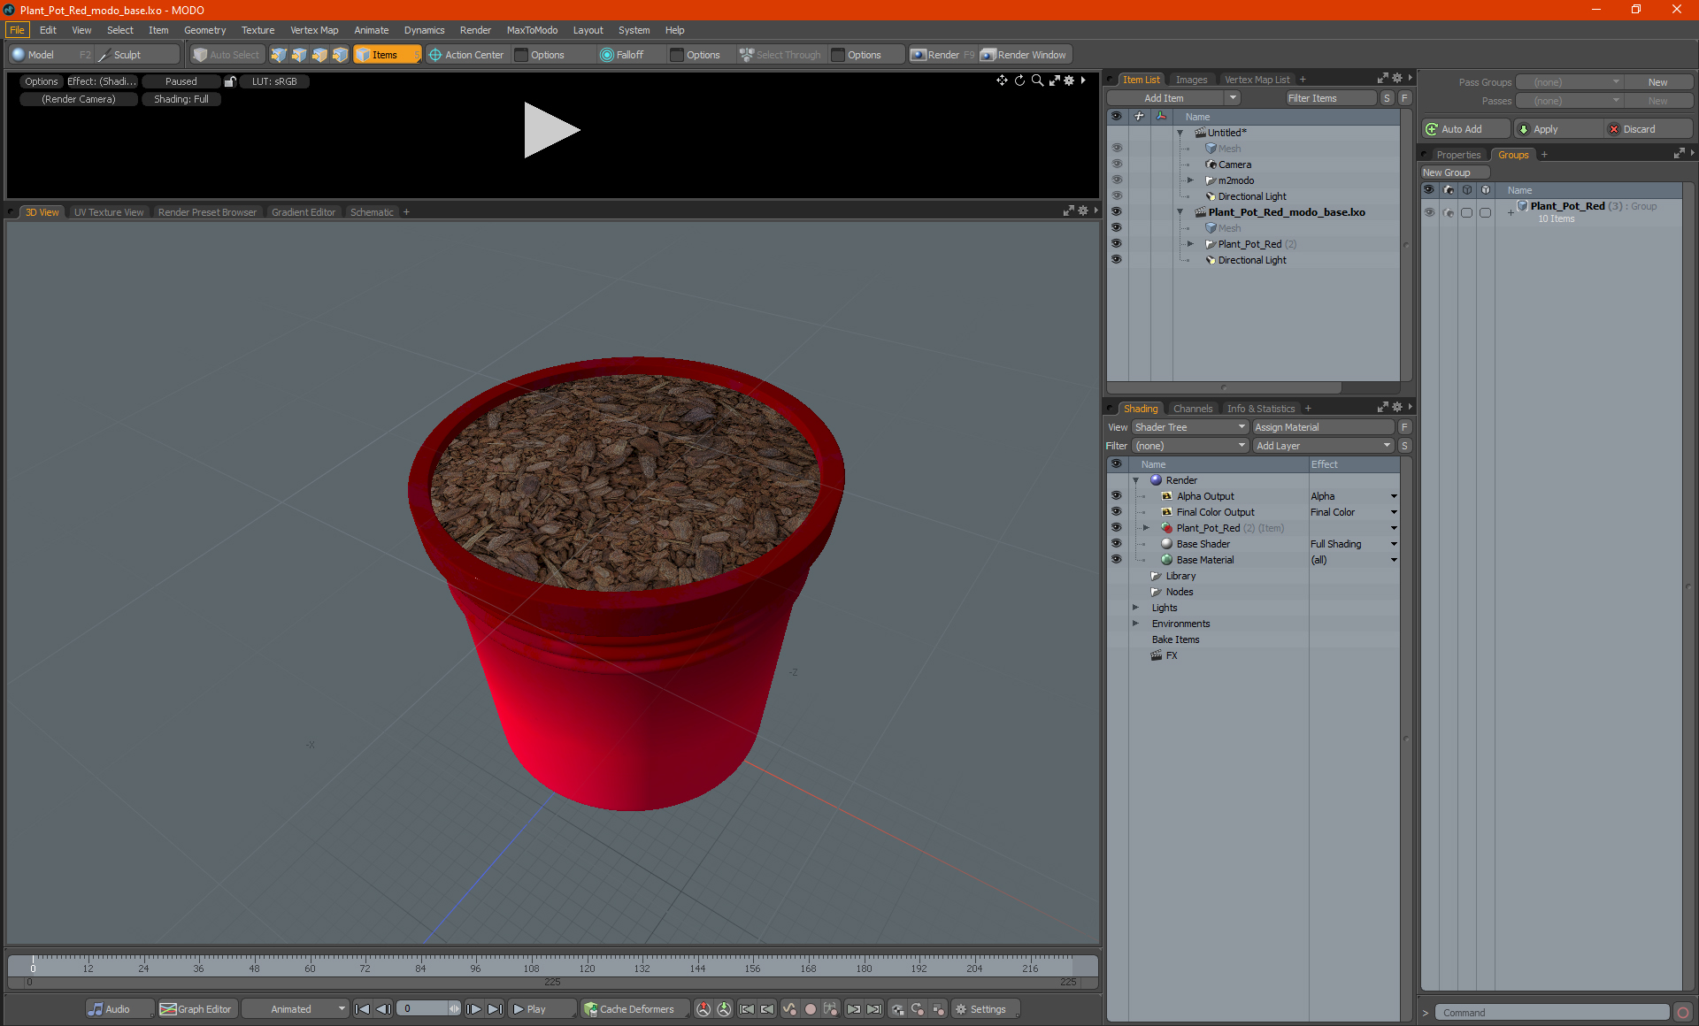Click the Graph Editor icon

[x=168, y=1009]
